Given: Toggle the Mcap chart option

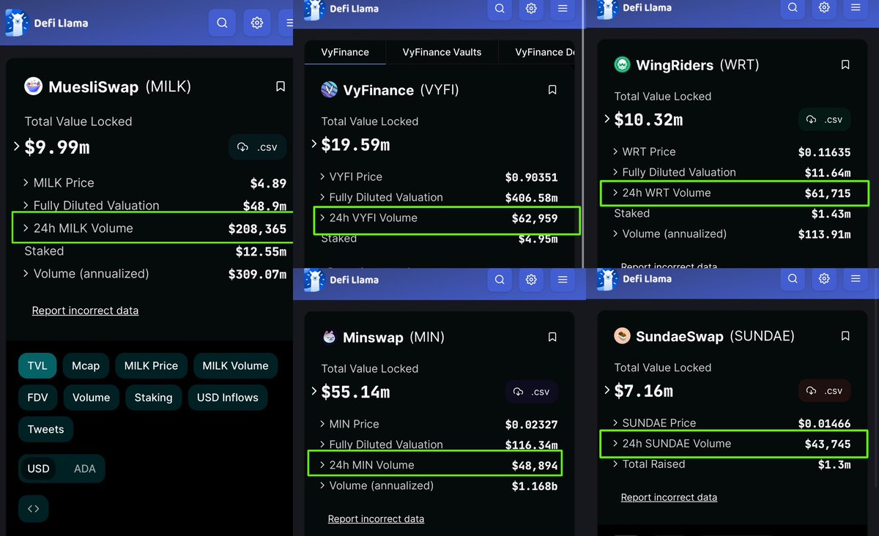Looking at the screenshot, I should click(86, 365).
